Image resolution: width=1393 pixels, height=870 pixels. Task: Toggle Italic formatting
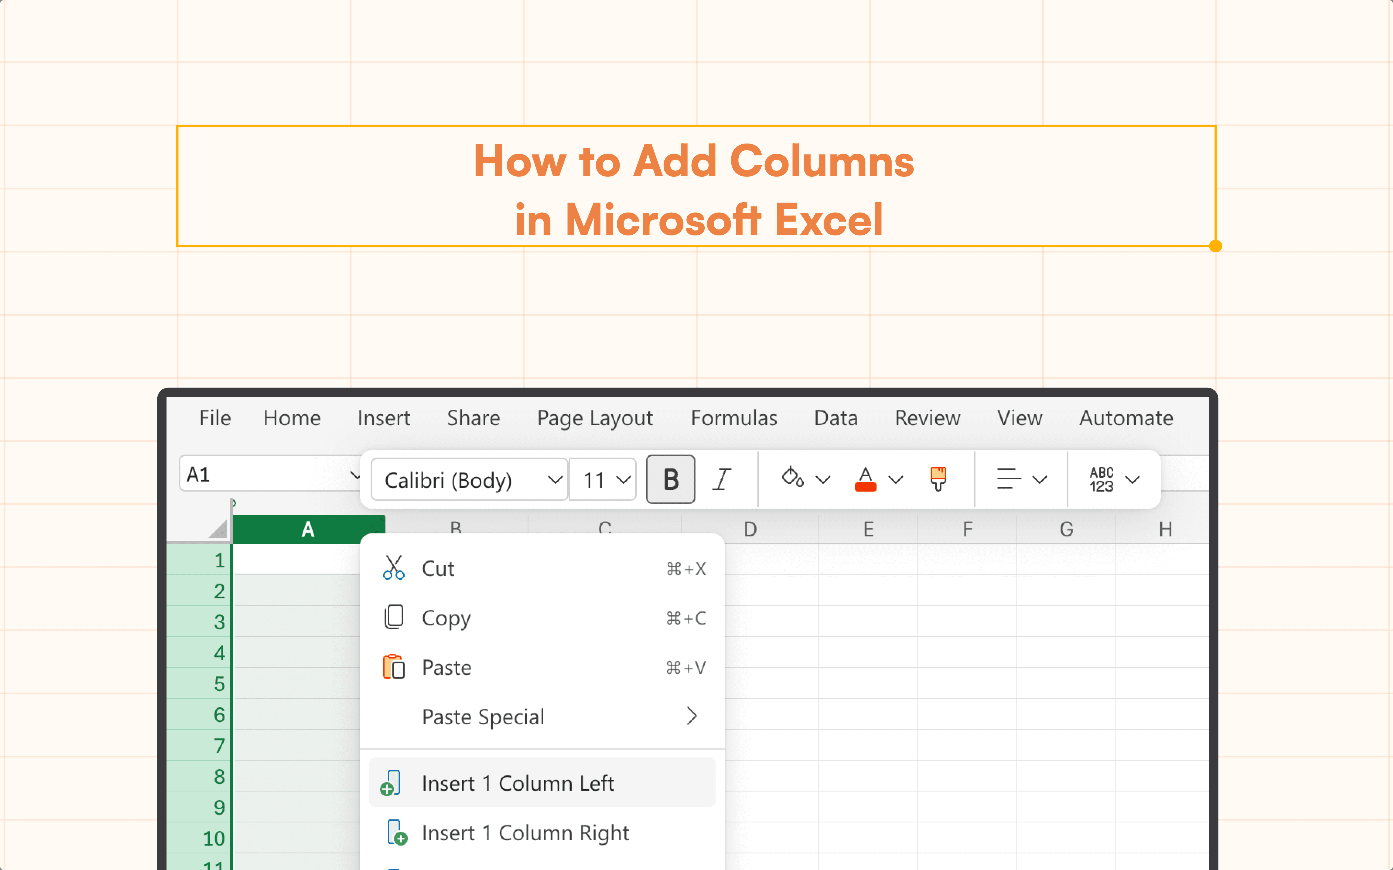tap(721, 479)
